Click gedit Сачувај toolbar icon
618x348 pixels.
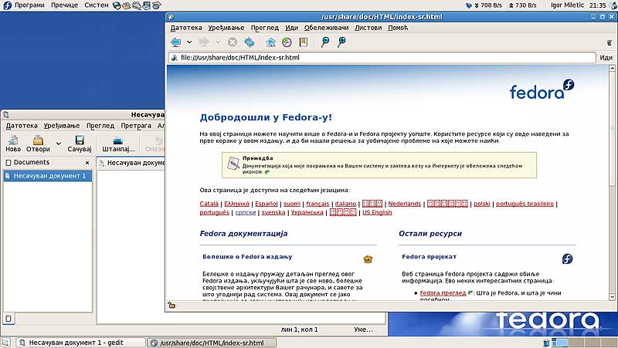pos(80,144)
